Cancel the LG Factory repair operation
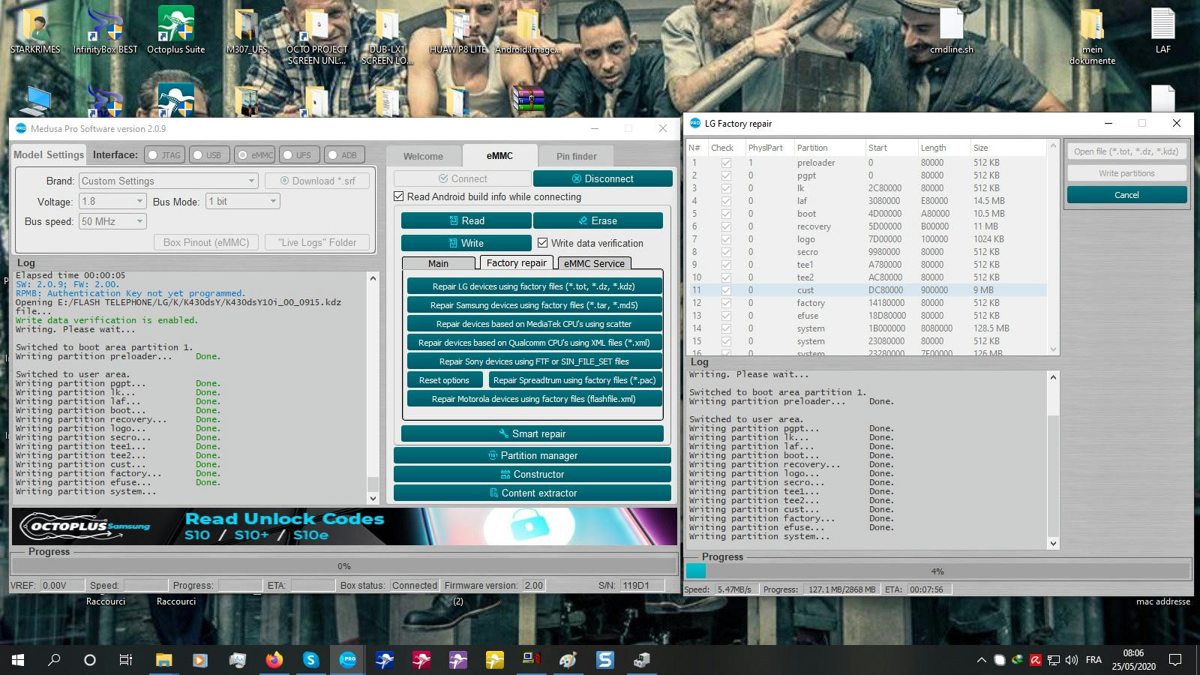 click(1126, 195)
